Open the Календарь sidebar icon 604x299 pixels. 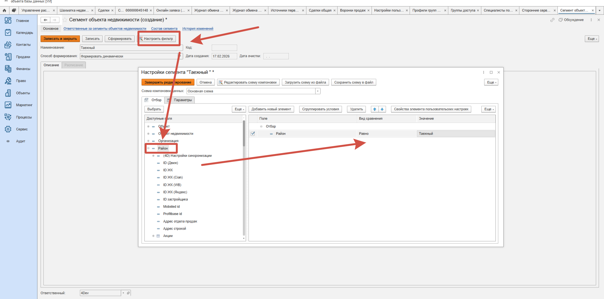8,32
